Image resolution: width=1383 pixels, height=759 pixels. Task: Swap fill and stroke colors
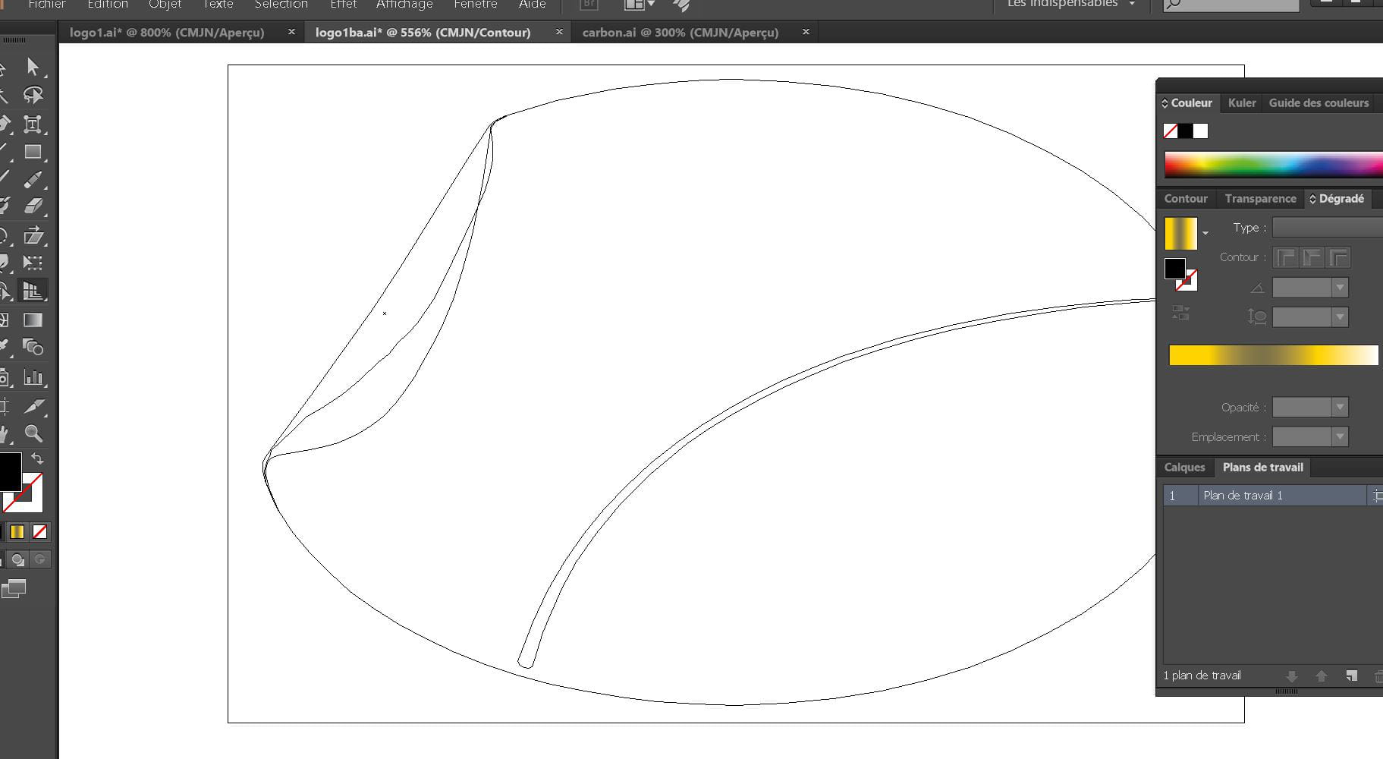(37, 459)
